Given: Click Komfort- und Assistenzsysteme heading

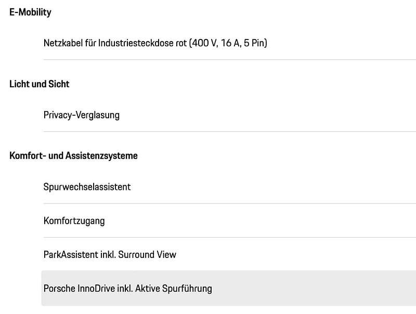Looking at the screenshot, I should pos(73,155).
